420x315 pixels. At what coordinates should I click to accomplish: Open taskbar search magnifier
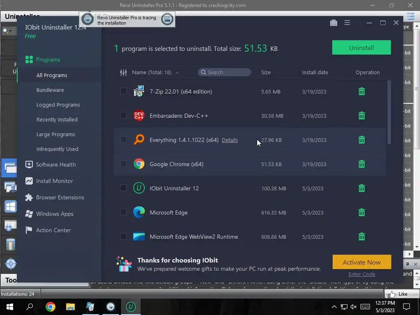click(30, 306)
